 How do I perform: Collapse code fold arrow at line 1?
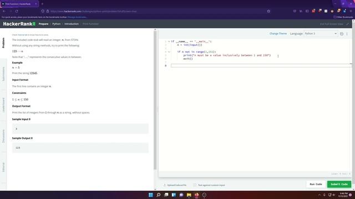click(169, 41)
